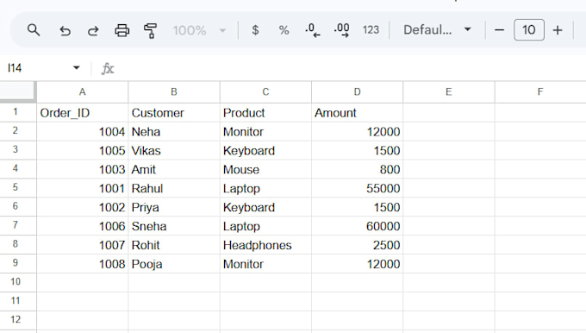The height and width of the screenshot is (333, 586).
Task: Click the select-all corner box
Action: click(x=18, y=91)
